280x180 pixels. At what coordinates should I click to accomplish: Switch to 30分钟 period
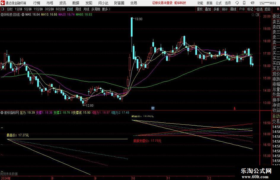coord(49,9)
